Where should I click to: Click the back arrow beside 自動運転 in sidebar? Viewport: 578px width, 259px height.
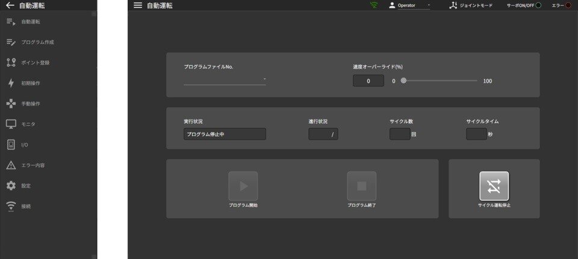pos(10,5)
